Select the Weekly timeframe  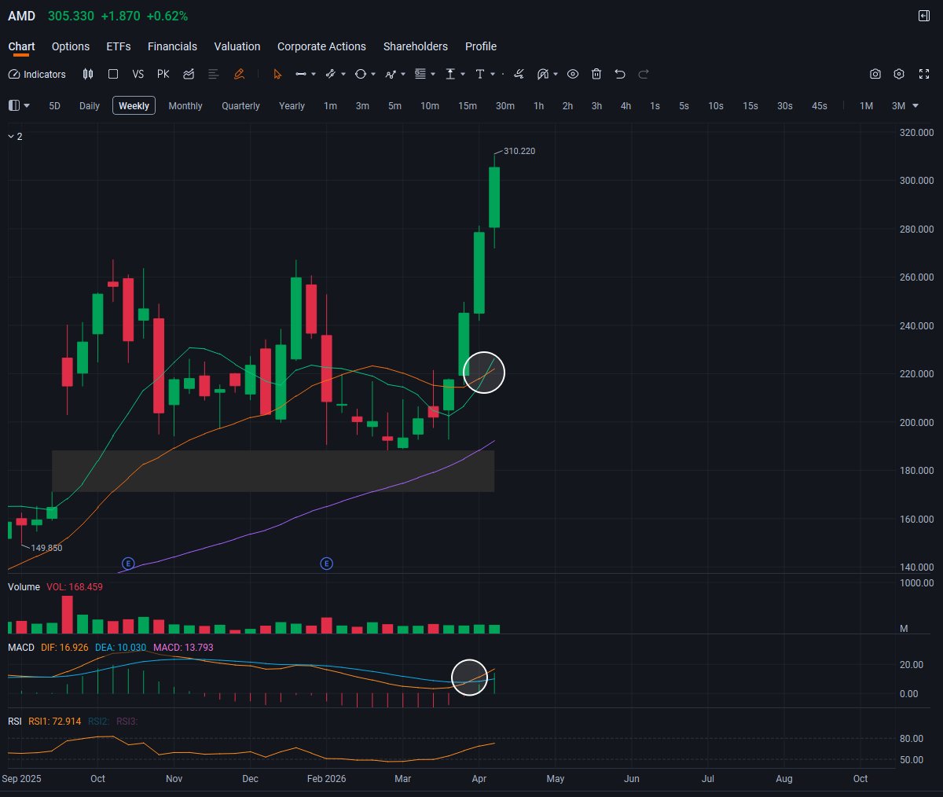[134, 105]
